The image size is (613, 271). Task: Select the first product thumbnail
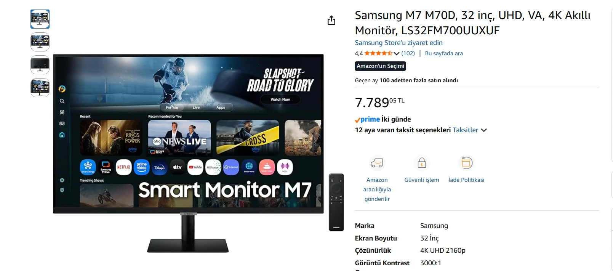pos(40,19)
